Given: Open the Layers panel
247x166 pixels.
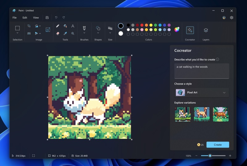Looking at the screenshot, I should (206, 30).
